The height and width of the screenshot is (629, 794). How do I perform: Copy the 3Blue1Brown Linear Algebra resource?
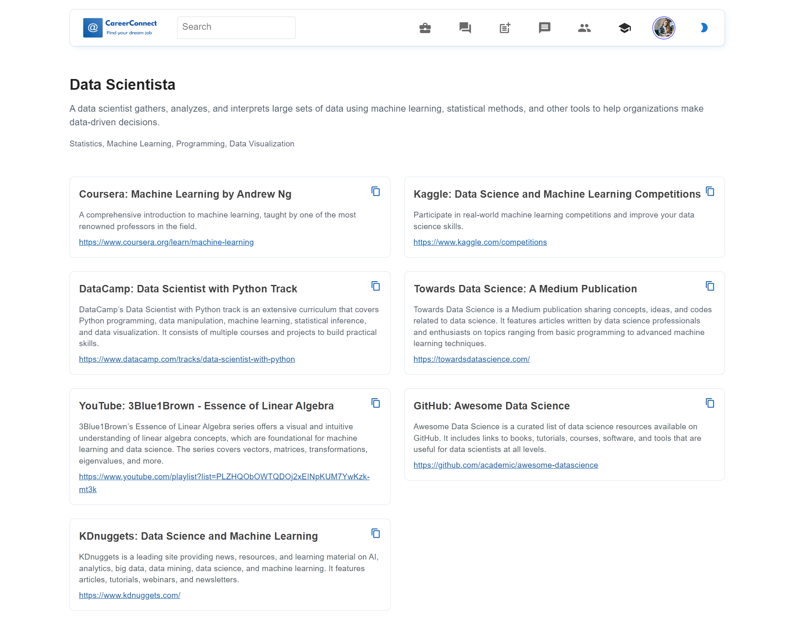(x=376, y=403)
